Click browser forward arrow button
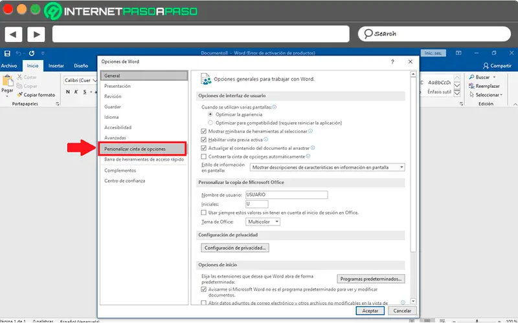Viewport: 518px width, 323px height. [36, 34]
